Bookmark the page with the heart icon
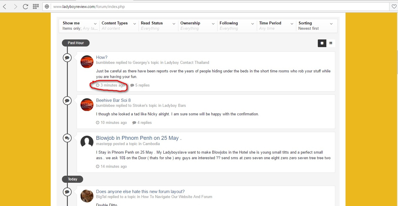Screen dimensions: 398x206 394,6
